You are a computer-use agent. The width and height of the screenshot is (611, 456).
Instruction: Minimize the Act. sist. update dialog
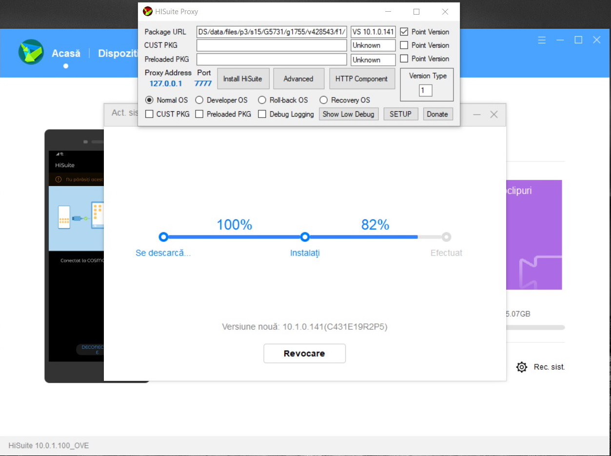click(x=477, y=114)
